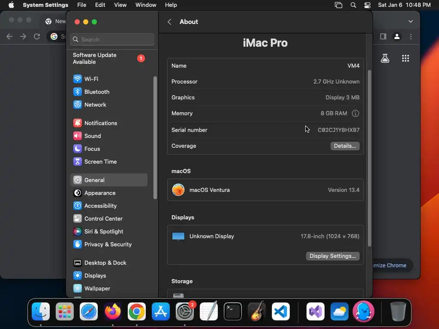
Task: Launch Visual Studio Code from Dock
Action: tap(281, 311)
